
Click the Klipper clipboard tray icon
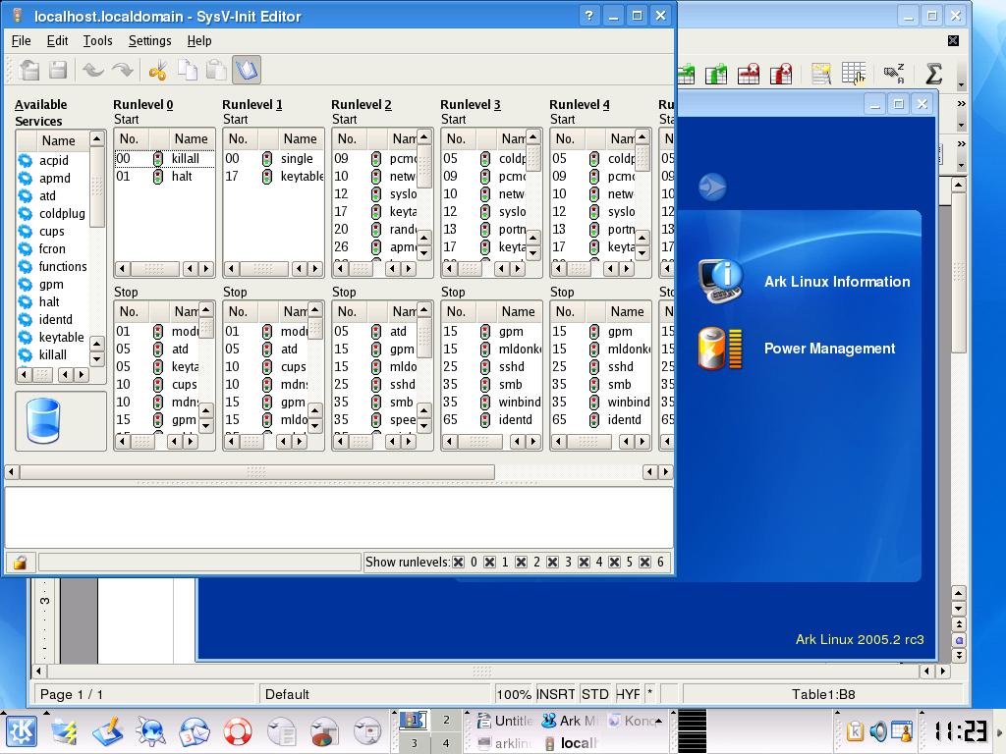[855, 730]
